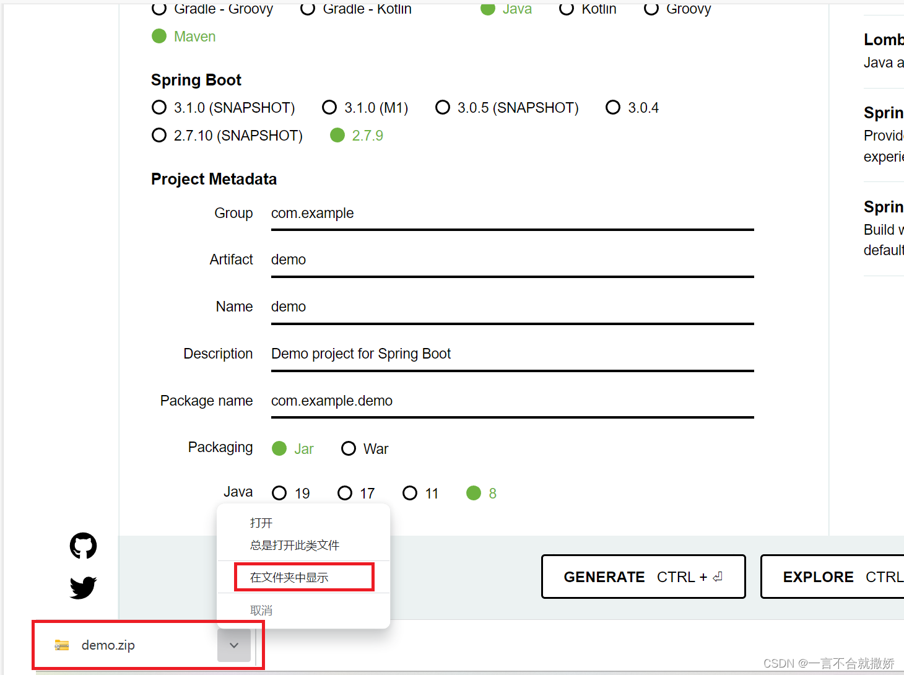Viewport: 904px width, 675px height.
Task: Choose Spring Boot 3.0.5 (SNAPSHOT)
Action: coord(507,108)
